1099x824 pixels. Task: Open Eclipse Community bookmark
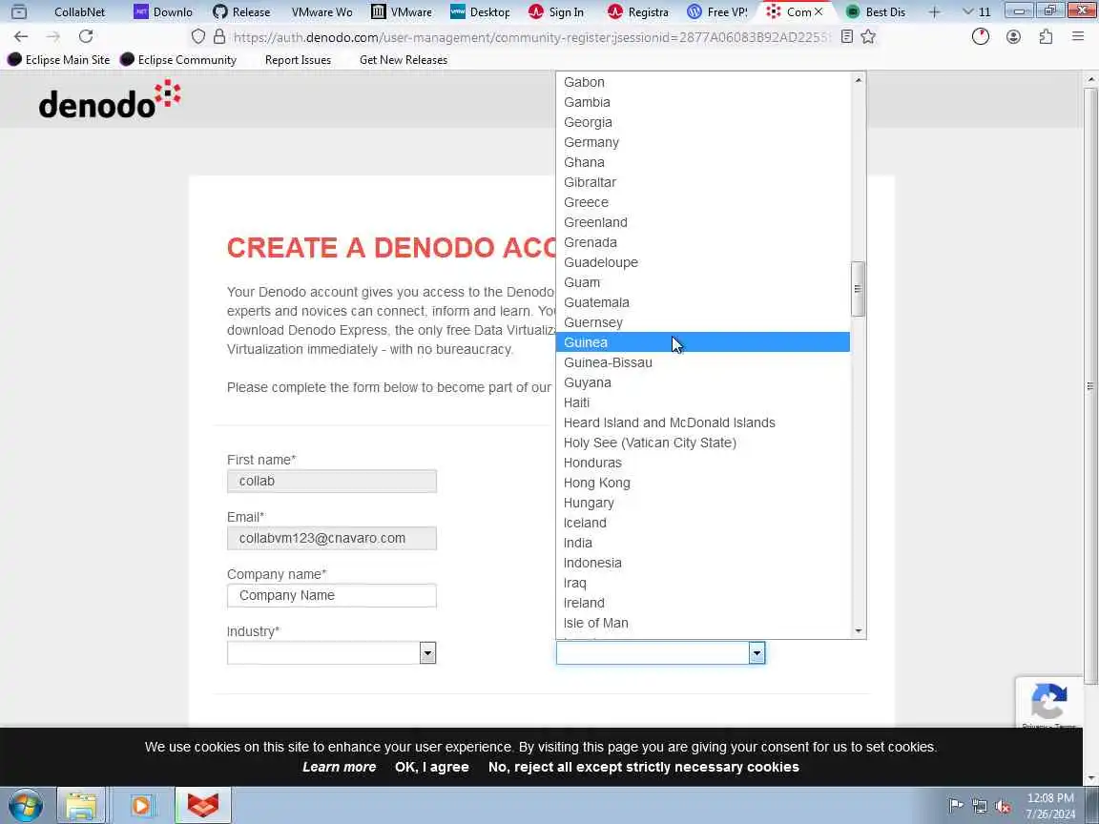178,59
